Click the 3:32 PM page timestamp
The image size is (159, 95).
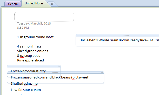coord(23,28)
